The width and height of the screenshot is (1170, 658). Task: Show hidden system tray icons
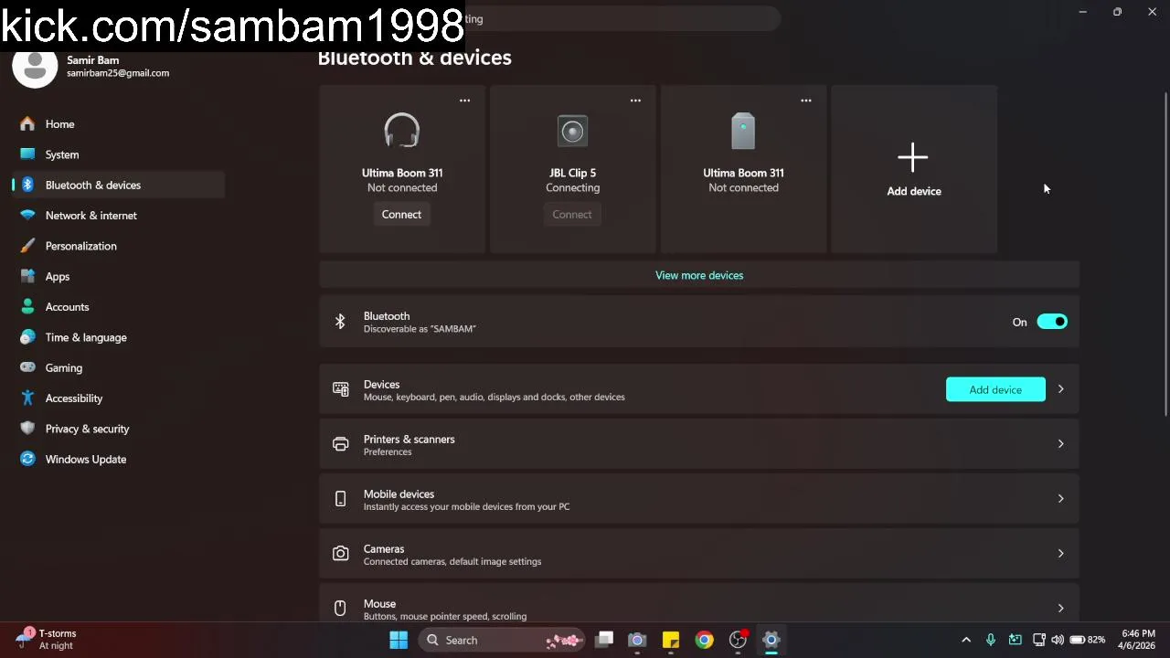point(966,640)
